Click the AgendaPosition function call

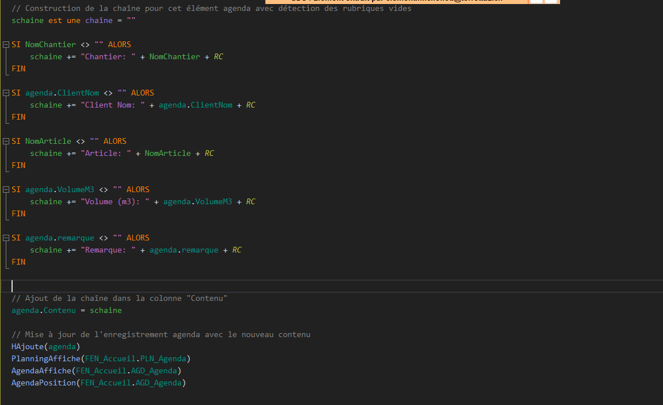98,383
